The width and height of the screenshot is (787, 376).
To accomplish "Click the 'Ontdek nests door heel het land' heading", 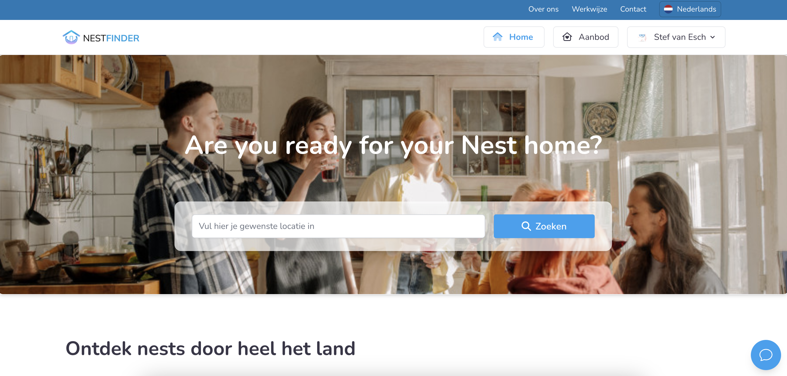I will (210, 349).
